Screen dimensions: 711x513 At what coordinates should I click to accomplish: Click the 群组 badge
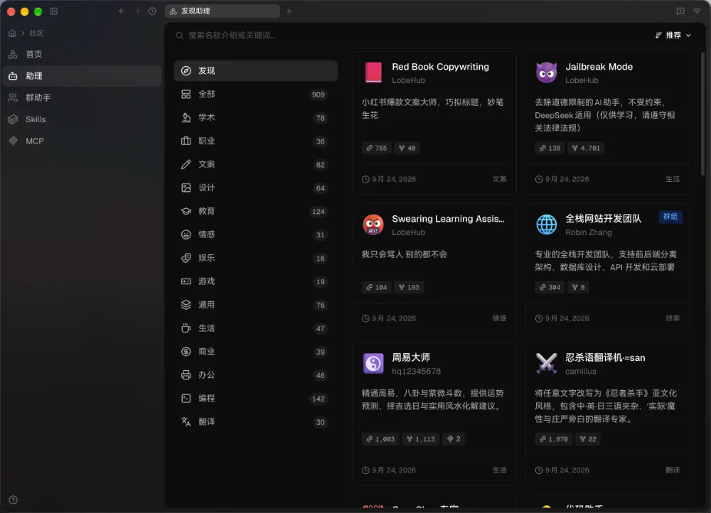point(670,217)
